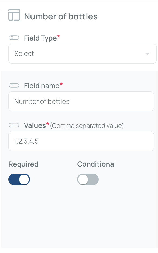The image size is (158, 253).
Task: Click the Select combo box for Field Type
Action: tap(83, 54)
